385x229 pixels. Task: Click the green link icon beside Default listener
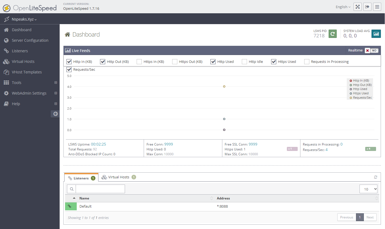pos(70,206)
